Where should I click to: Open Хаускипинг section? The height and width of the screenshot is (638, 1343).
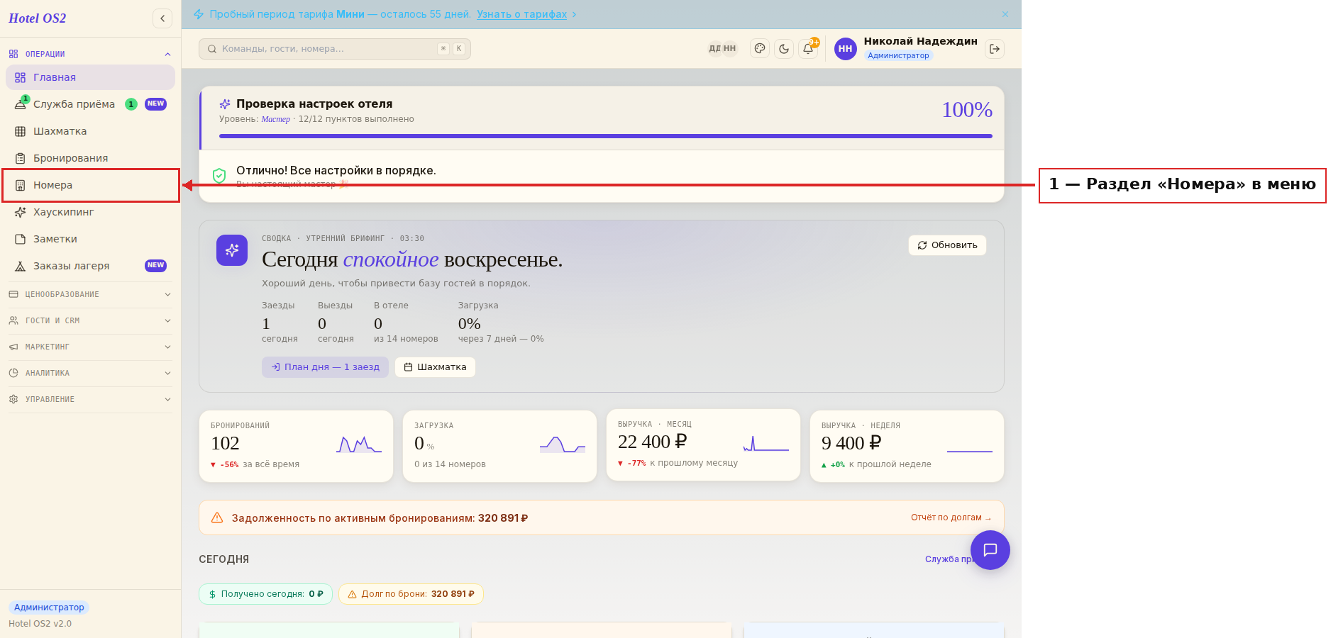tap(90, 212)
